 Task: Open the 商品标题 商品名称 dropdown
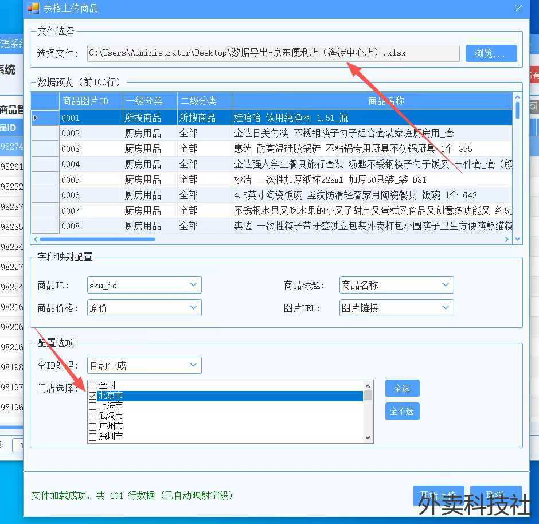pyautogui.click(x=396, y=285)
